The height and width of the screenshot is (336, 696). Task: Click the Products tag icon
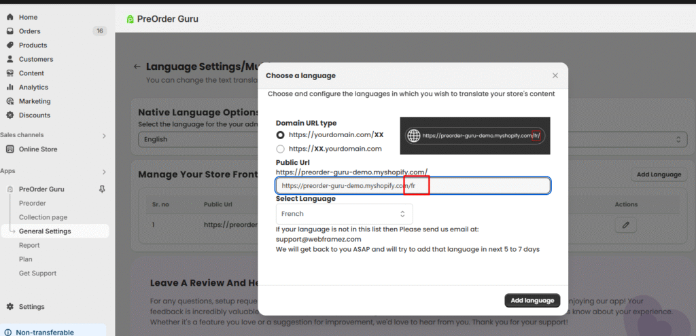tap(10, 45)
